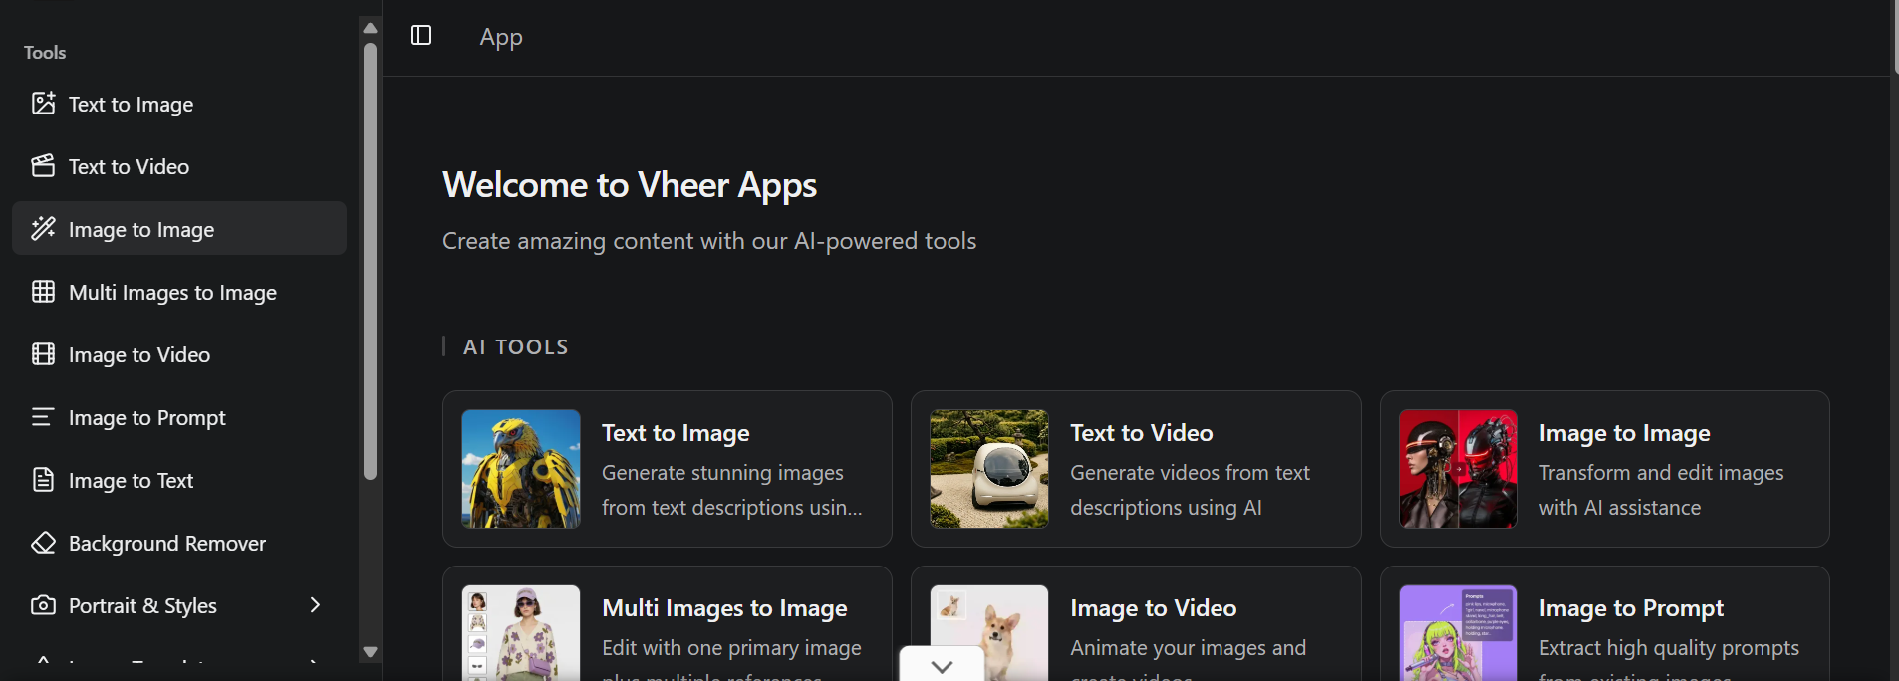Click the green-haired anime girl thumbnail
The width and height of the screenshot is (1899, 681).
click(1459, 633)
